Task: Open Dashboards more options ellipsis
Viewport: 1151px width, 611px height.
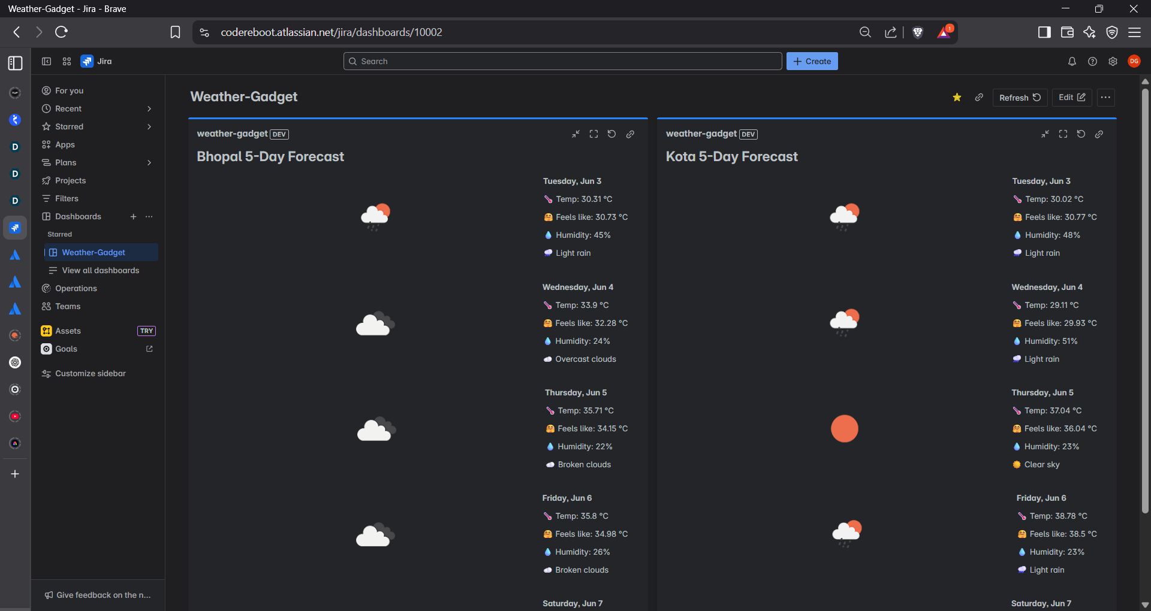Action: pos(149,216)
